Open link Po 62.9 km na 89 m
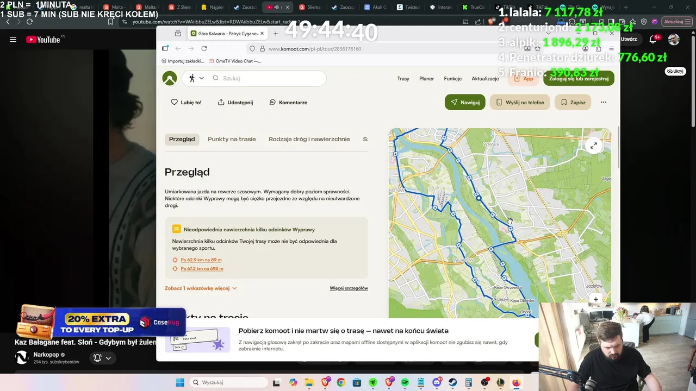This screenshot has height=391, width=696. (201, 260)
